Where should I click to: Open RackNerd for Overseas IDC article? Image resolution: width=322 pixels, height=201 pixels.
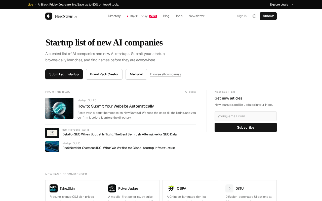tap(118, 148)
